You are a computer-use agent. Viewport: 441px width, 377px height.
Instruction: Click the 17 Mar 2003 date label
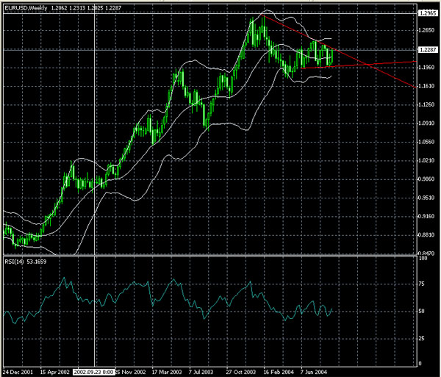[x=167, y=372]
